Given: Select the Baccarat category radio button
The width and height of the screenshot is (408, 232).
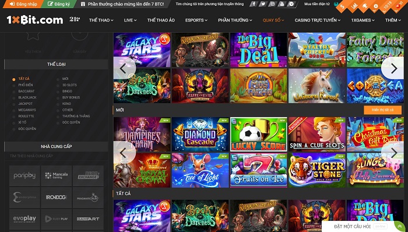Looking at the screenshot, I should pos(14,92).
